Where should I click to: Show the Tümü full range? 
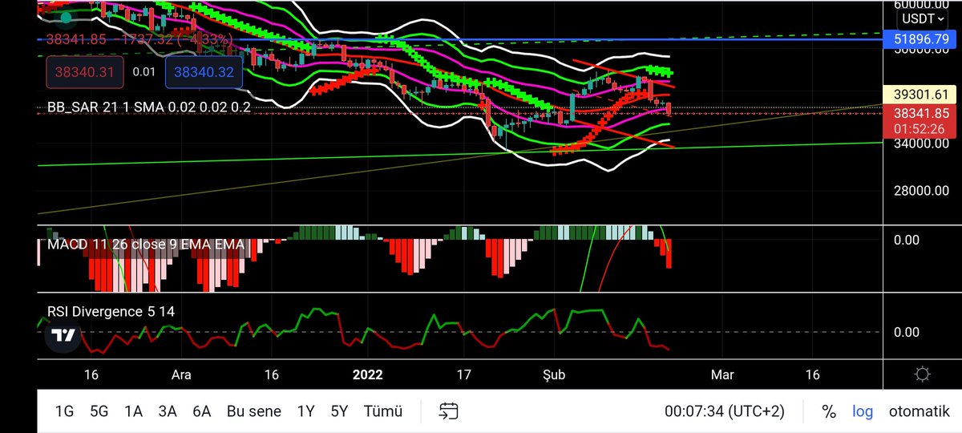pyautogui.click(x=383, y=411)
